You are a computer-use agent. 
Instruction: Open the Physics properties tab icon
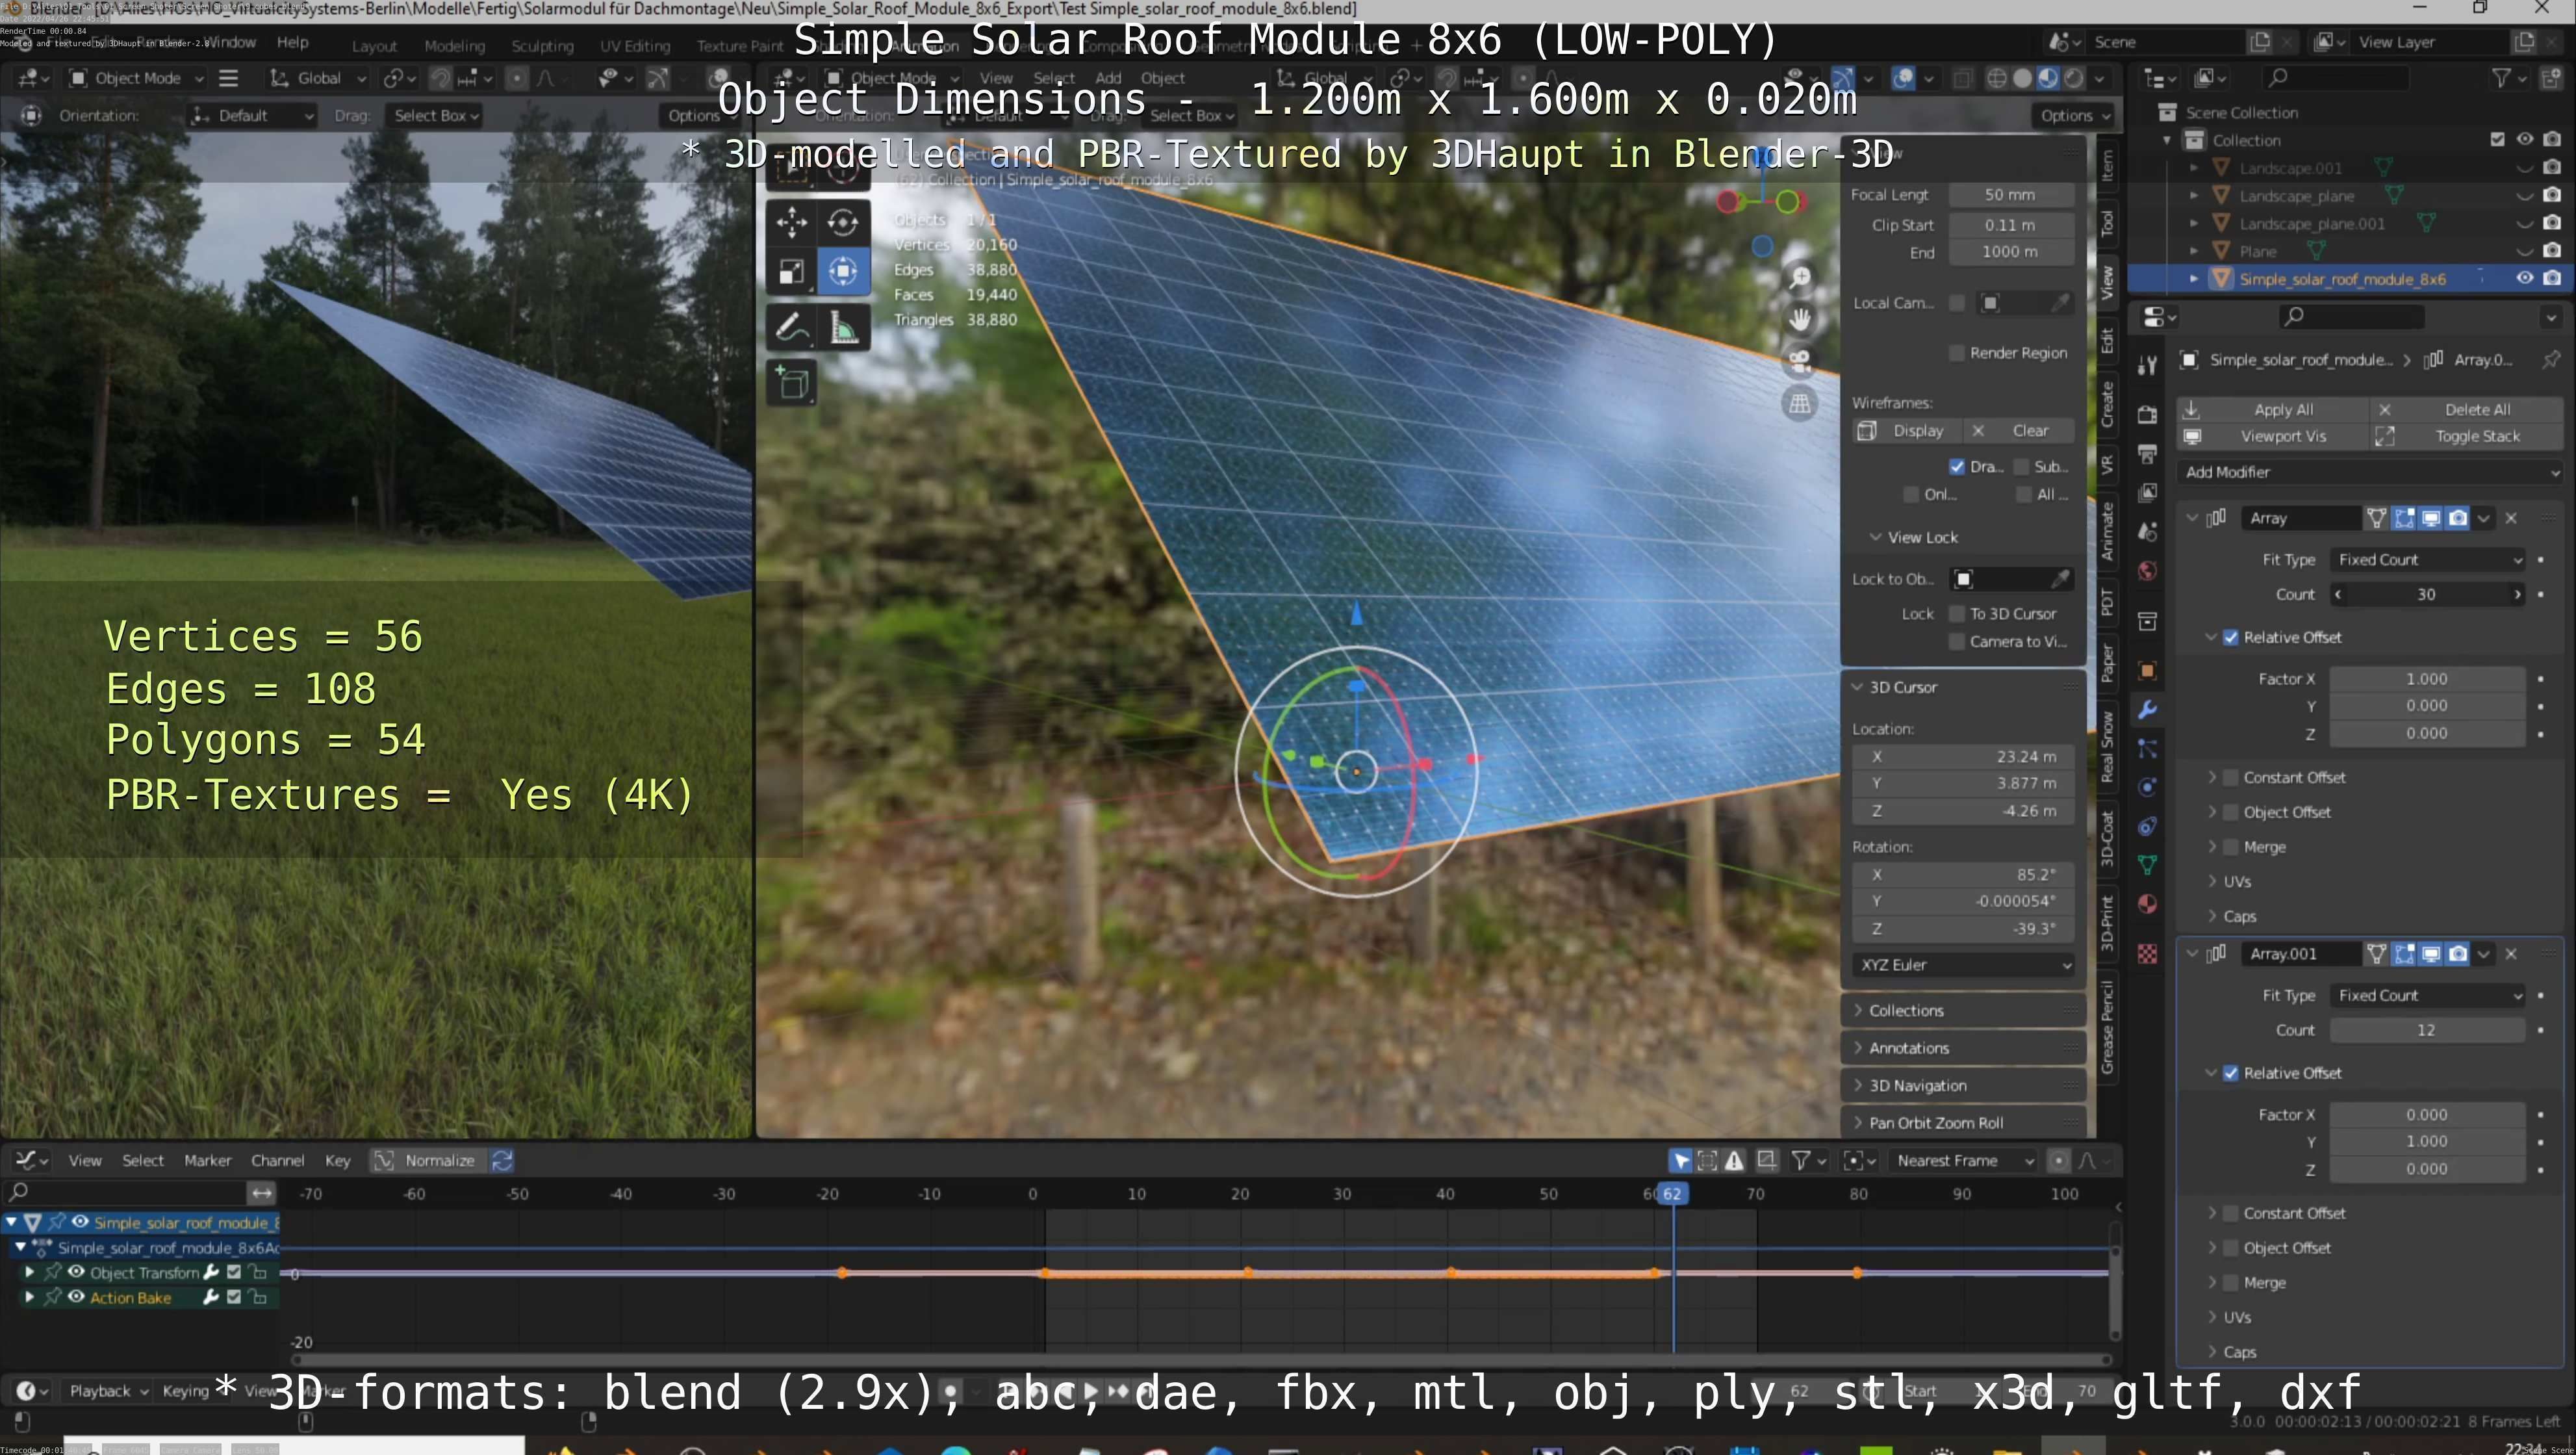tap(2147, 787)
